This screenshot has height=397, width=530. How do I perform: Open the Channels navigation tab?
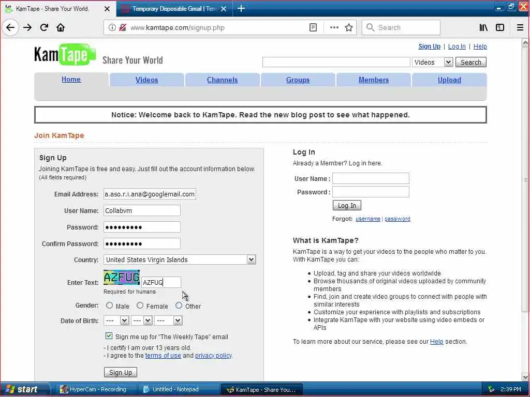point(222,80)
